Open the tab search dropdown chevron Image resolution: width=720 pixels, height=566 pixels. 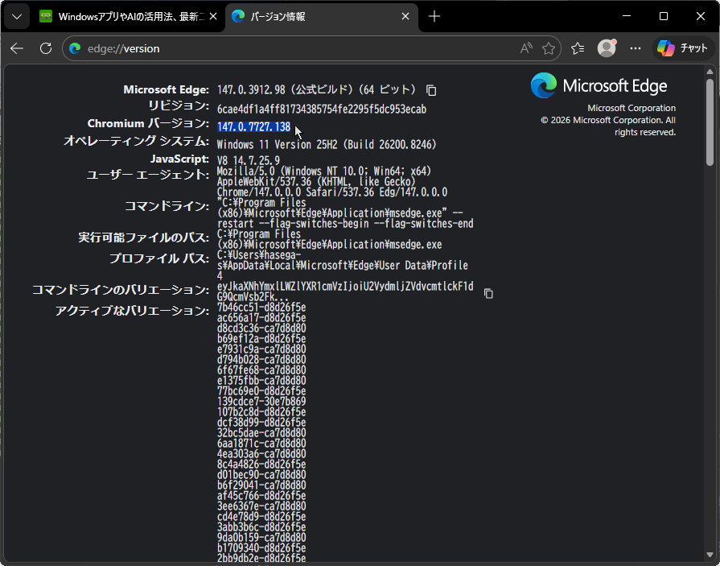pyautogui.click(x=17, y=17)
